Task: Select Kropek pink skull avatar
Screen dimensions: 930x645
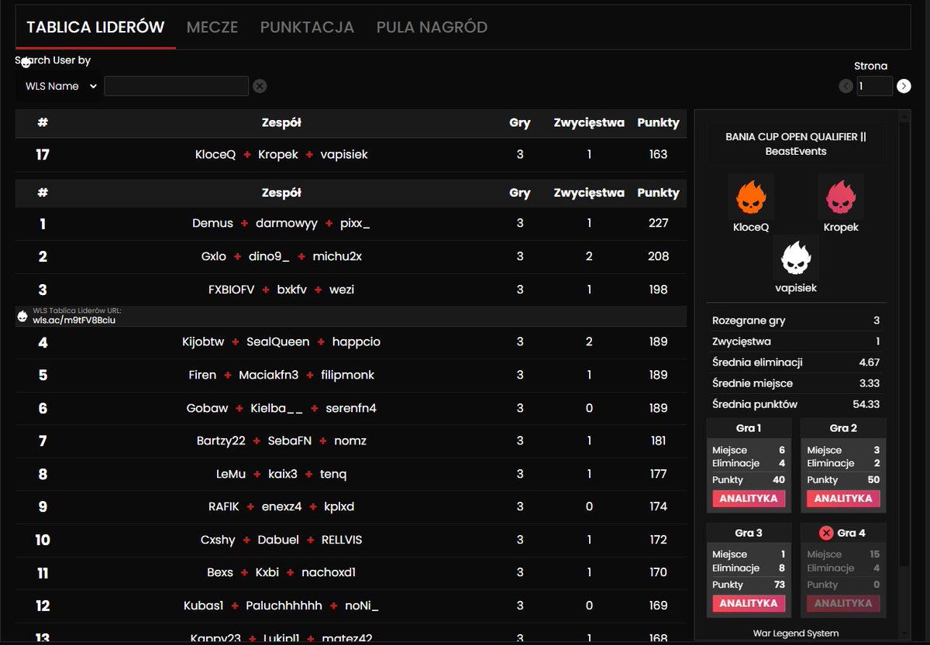Action: 841,197
